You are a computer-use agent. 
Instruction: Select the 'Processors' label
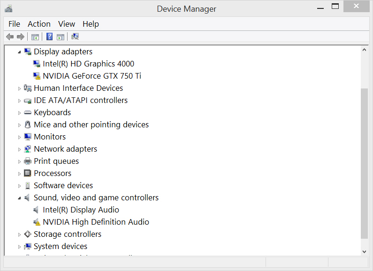(x=53, y=173)
